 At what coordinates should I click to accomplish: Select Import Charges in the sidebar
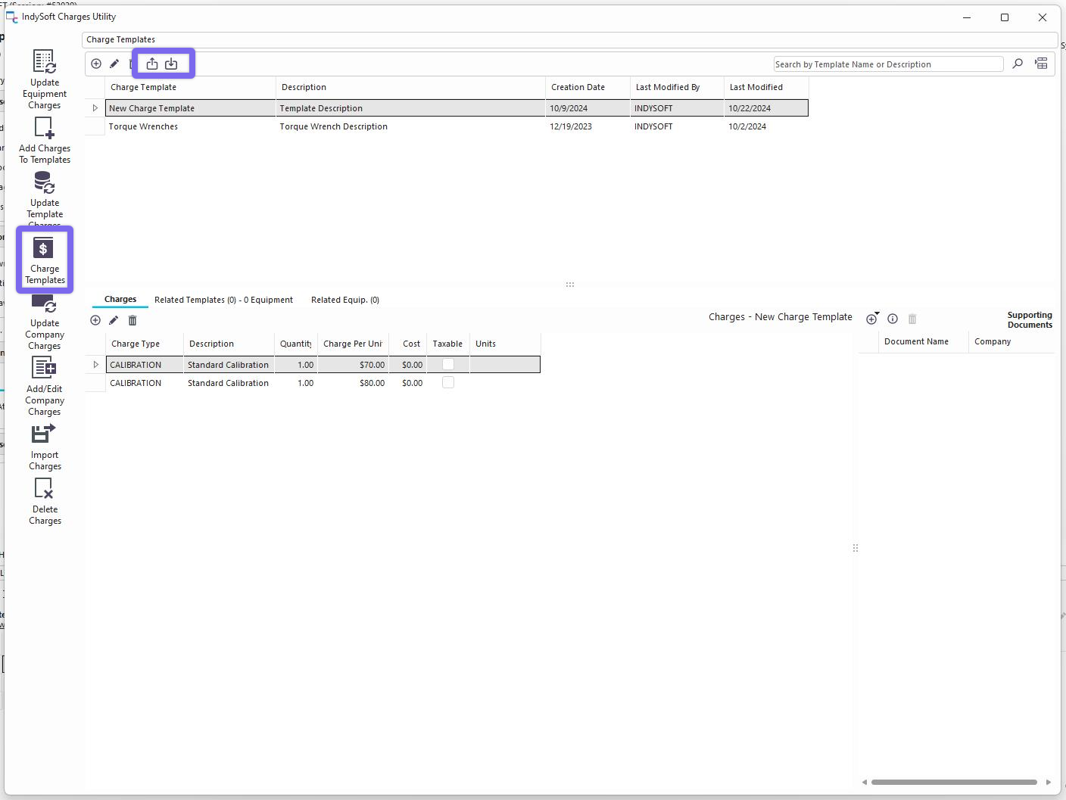[x=45, y=447]
